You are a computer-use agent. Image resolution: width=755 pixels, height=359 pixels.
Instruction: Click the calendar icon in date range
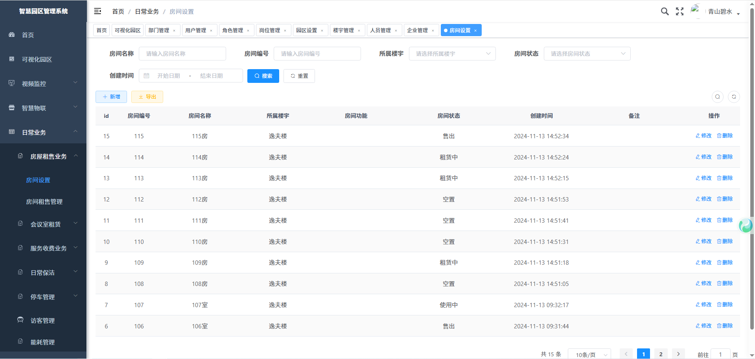click(x=147, y=76)
